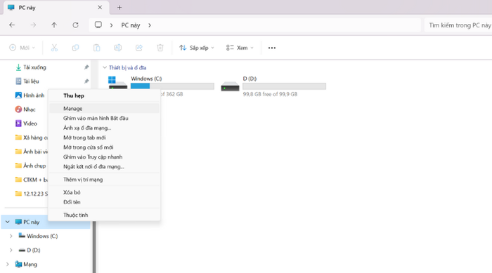This screenshot has height=273, width=492.
Task: Click the D (D:) storage usage bar
Action: pos(284,86)
